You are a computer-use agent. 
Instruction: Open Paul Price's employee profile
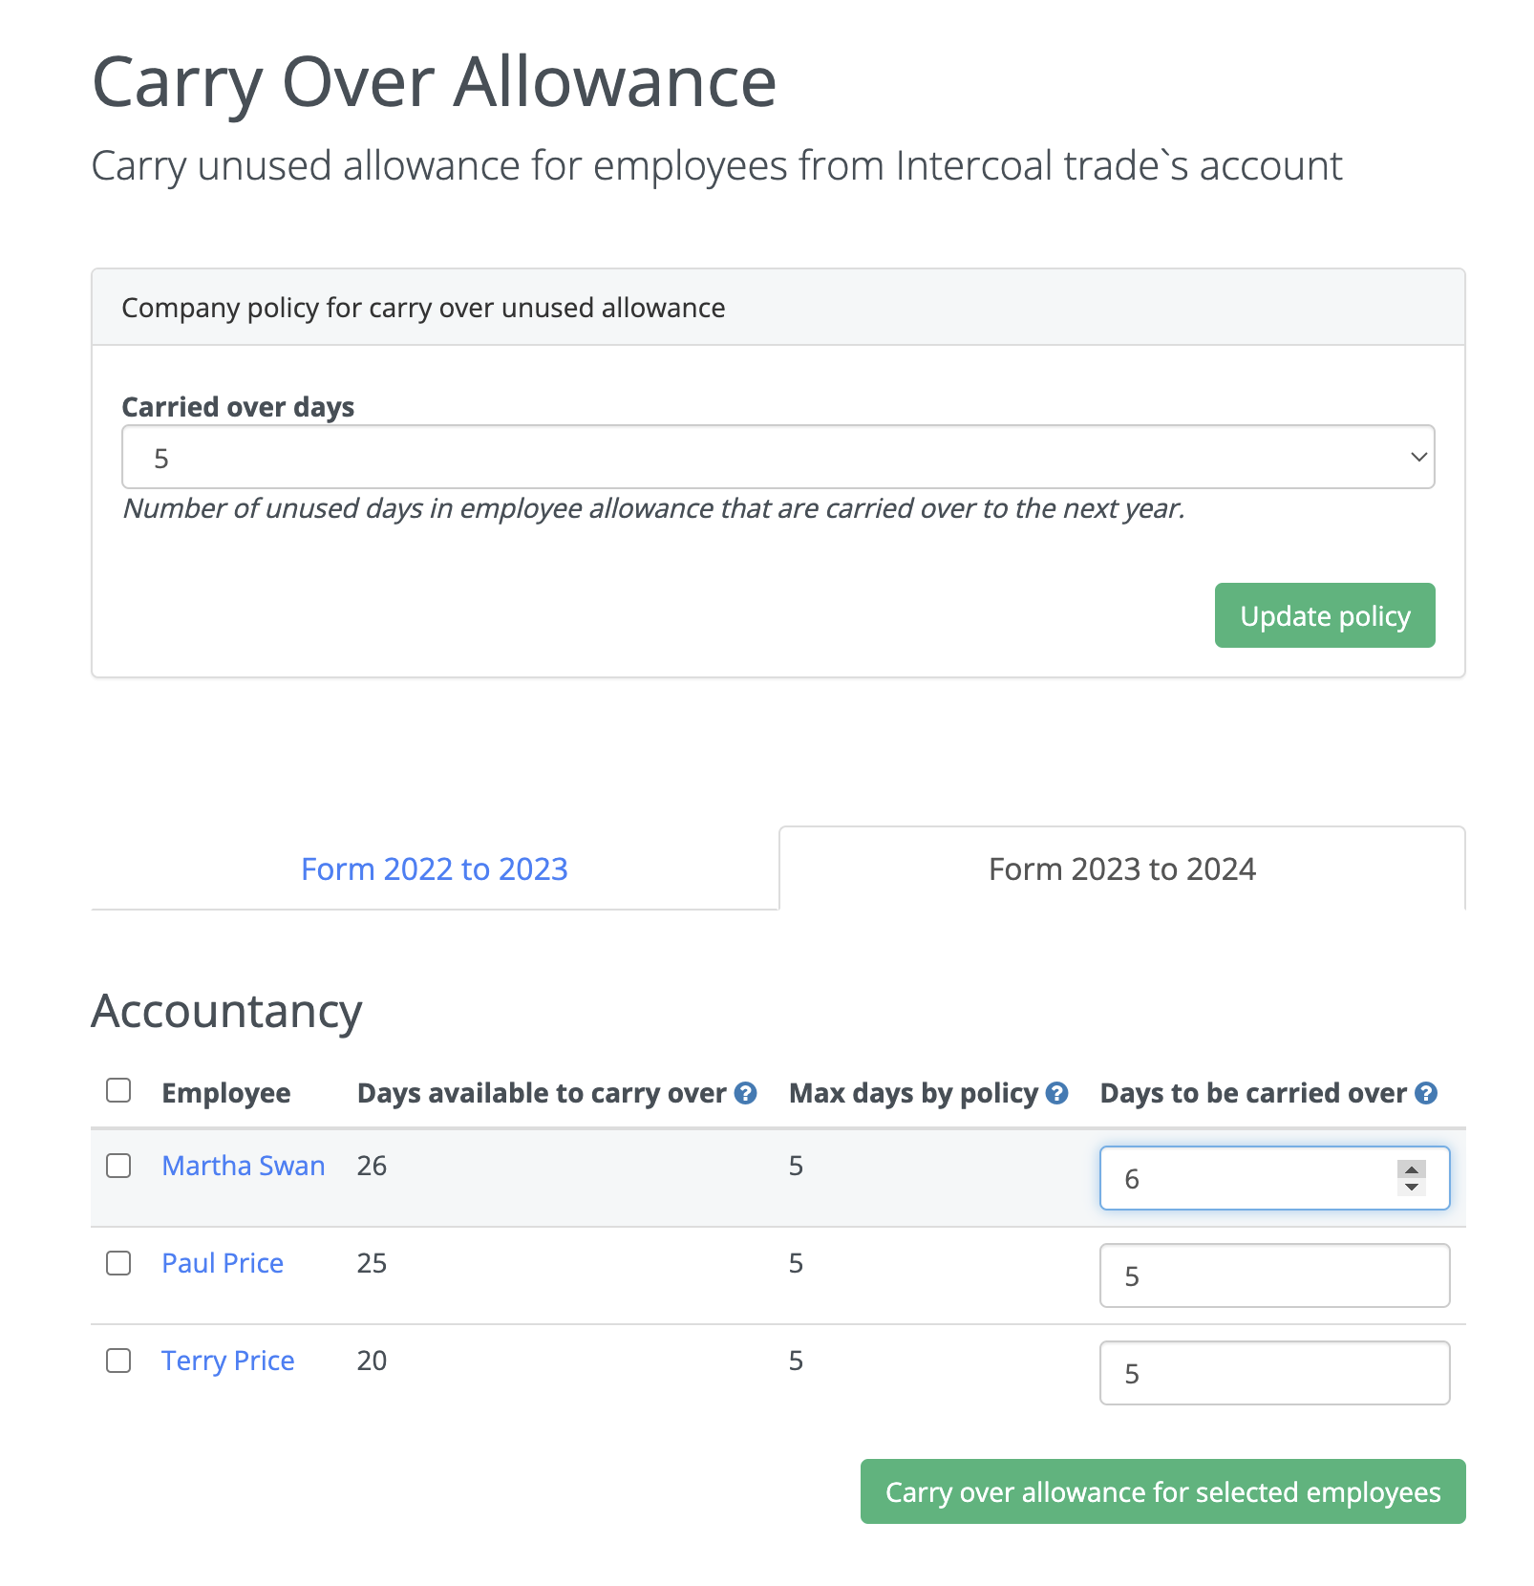coord(223,1263)
